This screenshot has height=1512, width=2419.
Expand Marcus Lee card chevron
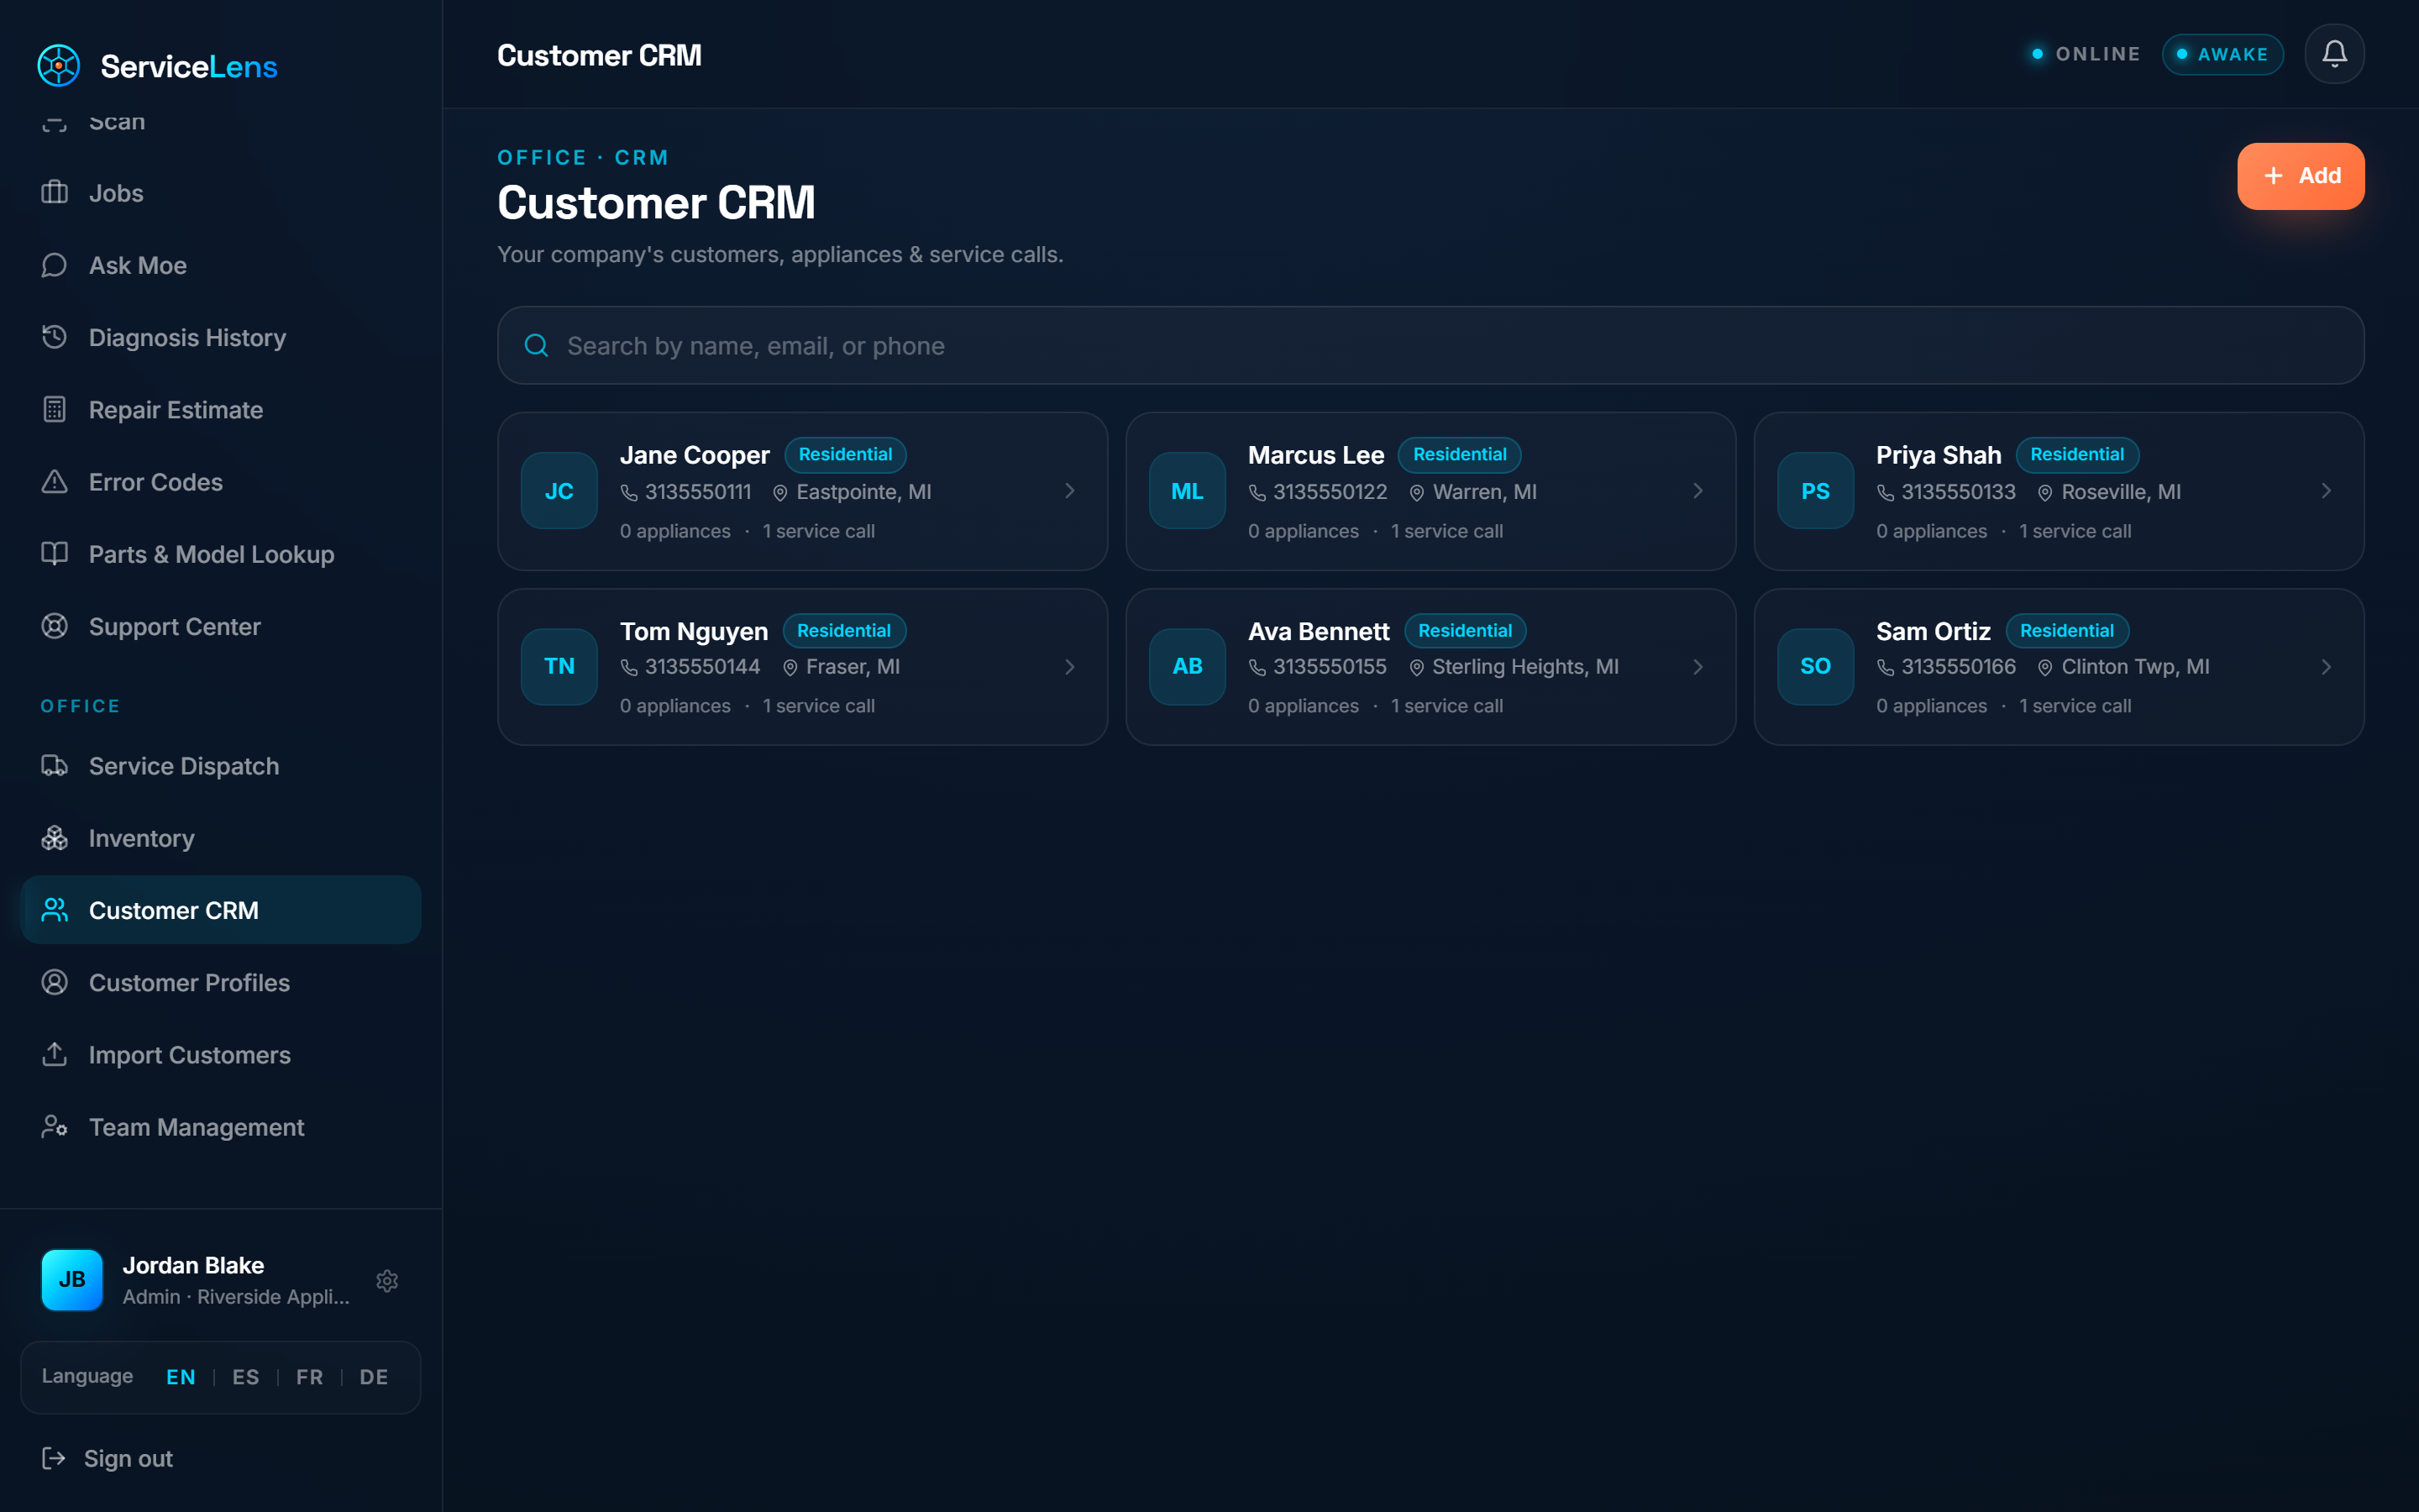point(1697,491)
